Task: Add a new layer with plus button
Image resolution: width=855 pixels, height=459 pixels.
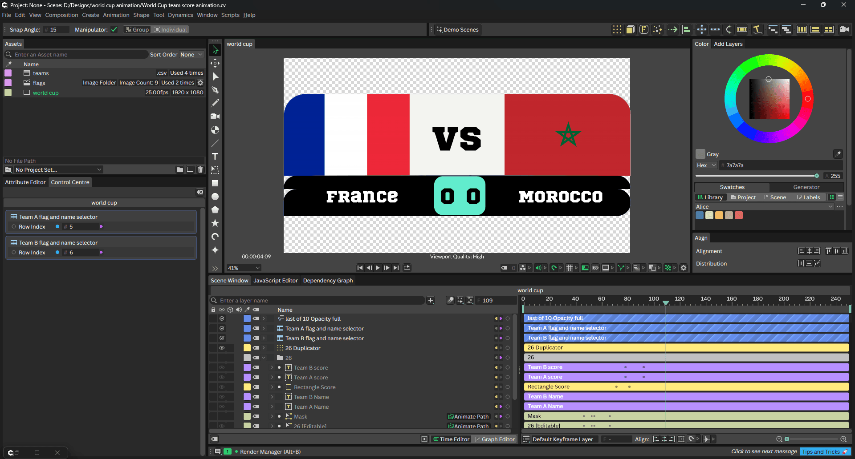Action: coord(431,300)
